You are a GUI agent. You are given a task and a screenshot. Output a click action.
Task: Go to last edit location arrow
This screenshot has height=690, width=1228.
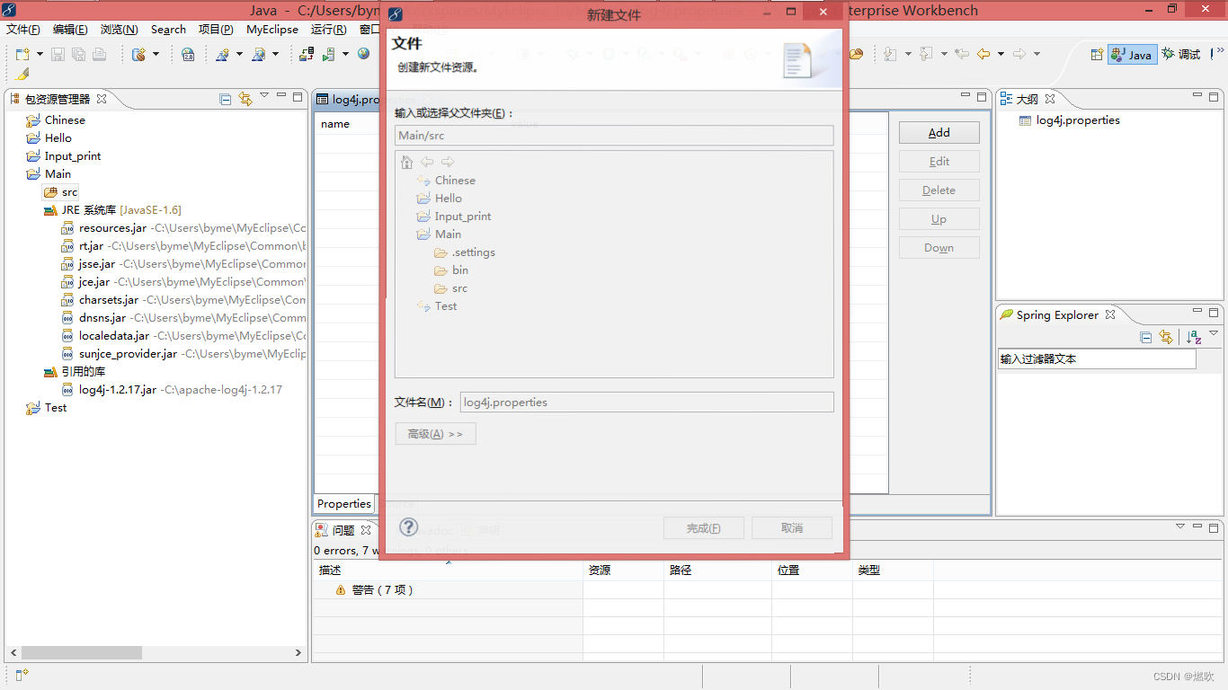pos(962,54)
